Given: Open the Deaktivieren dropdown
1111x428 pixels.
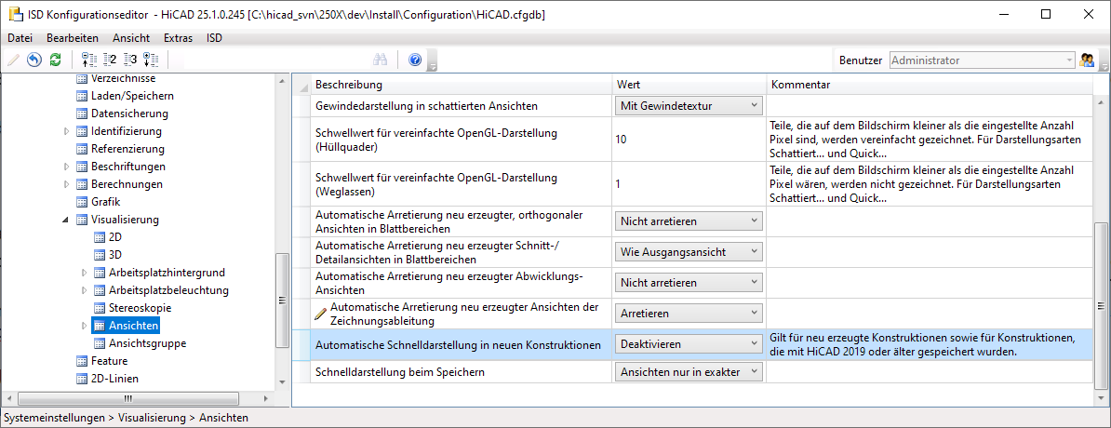Looking at the screenshot, I should click(689, 344).
